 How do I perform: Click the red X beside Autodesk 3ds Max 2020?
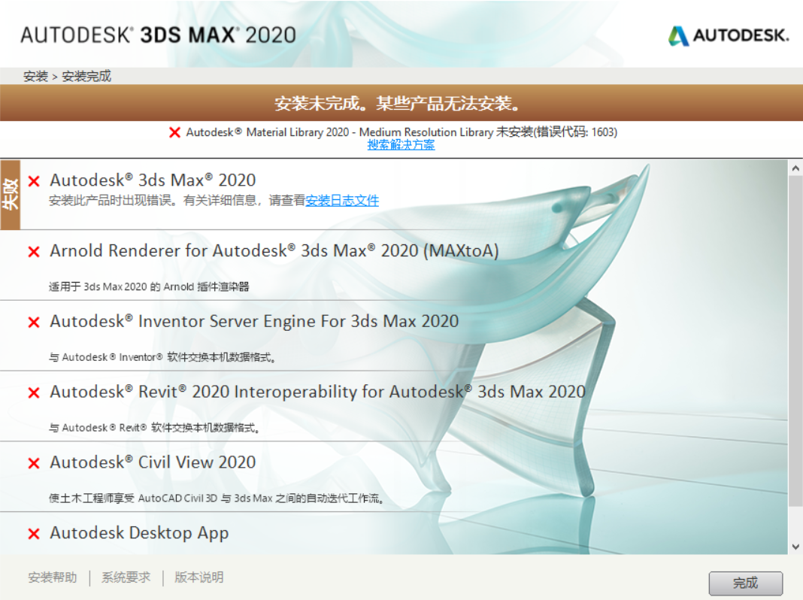point(34,181)
